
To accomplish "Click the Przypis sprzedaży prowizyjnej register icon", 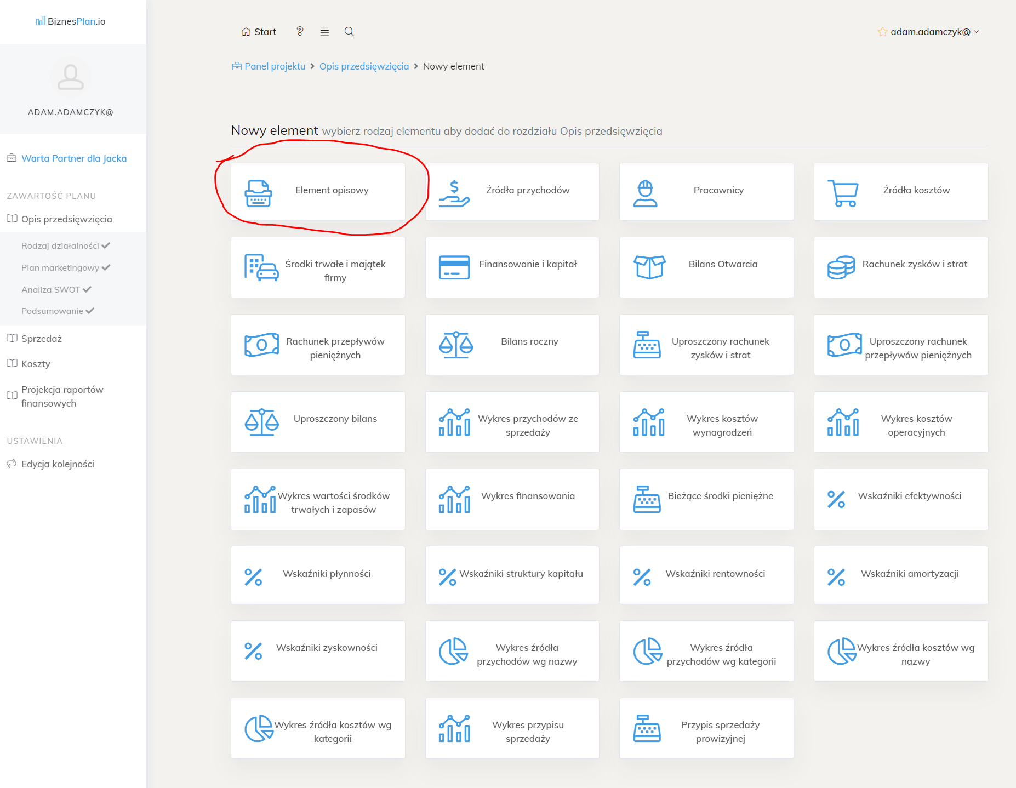I will [x=647, y=728].
